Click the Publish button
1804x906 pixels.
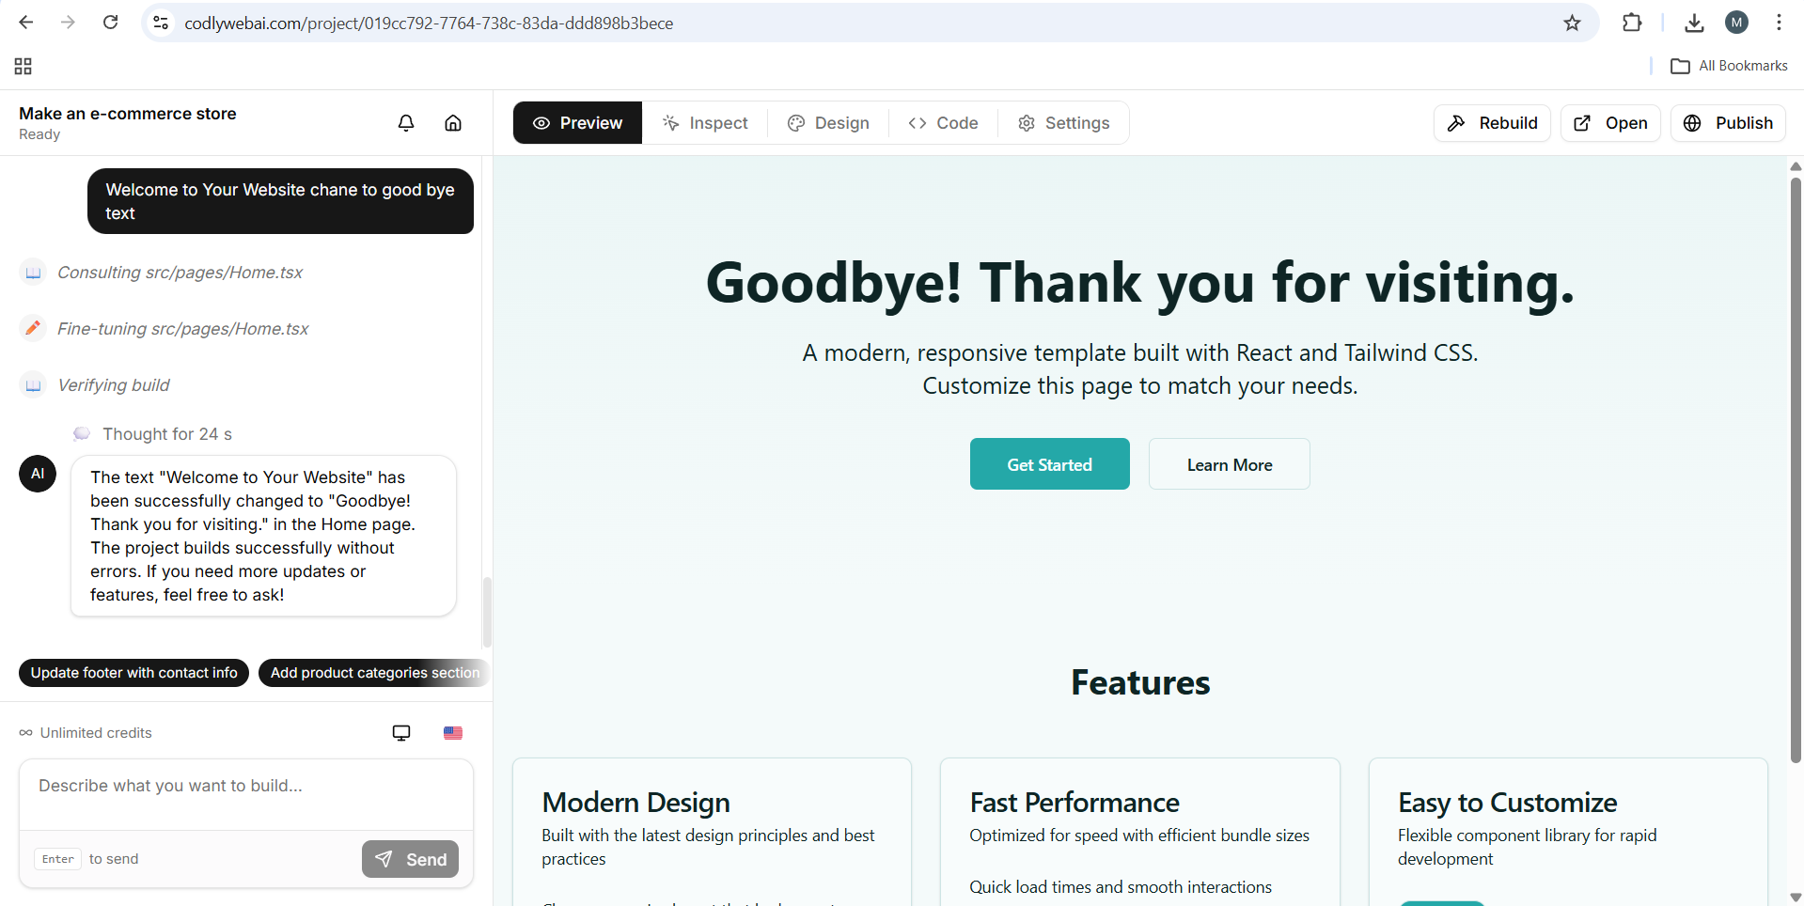1728,123
